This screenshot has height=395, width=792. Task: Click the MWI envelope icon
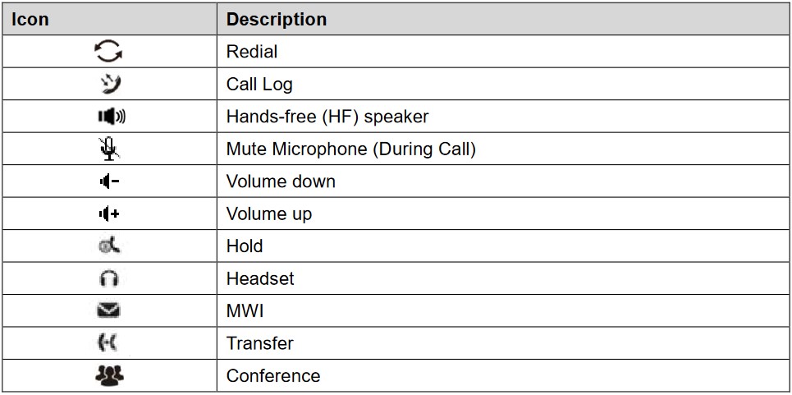(x=108, y=311)
